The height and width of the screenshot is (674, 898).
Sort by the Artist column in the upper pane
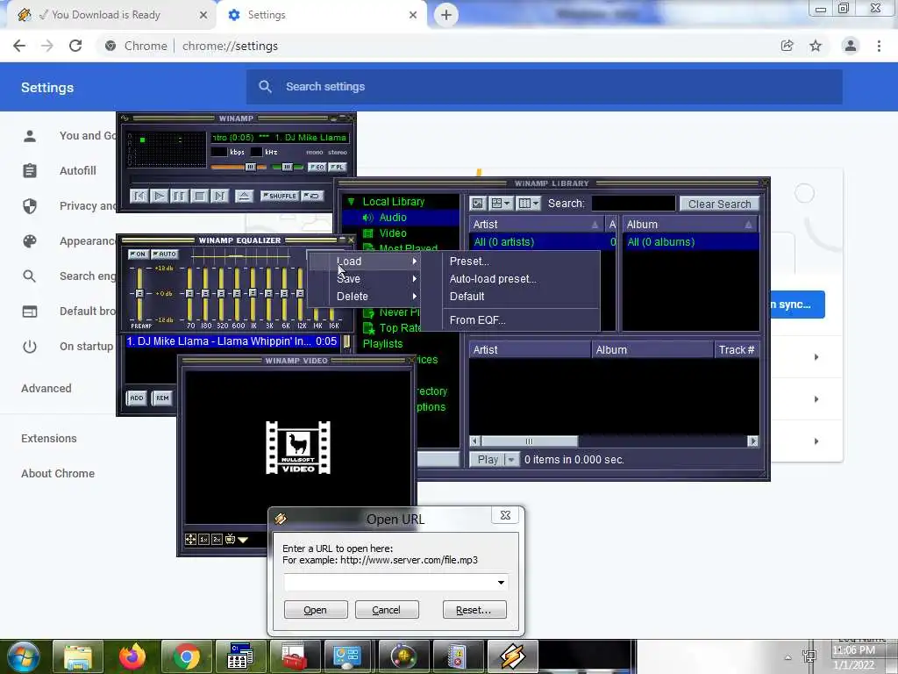point(537,225)
